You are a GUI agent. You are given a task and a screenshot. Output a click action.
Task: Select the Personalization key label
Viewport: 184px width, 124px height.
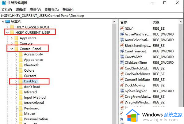36,119
